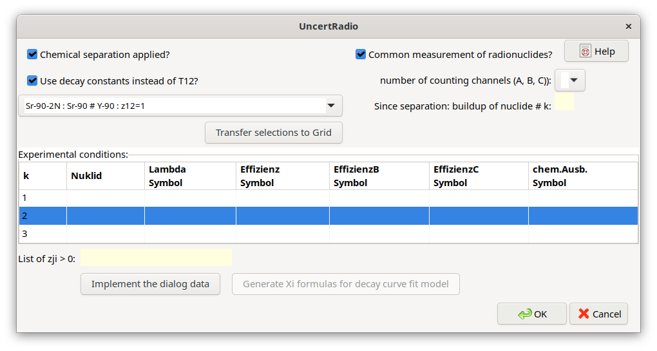
Task: Click the Help button with lifebuoy icon
Action: pos(596,52)
